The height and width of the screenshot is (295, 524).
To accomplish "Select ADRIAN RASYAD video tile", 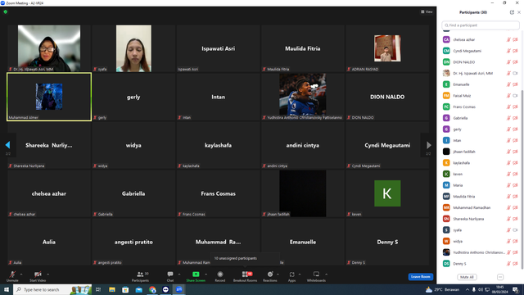I will (x=387, y=48).
